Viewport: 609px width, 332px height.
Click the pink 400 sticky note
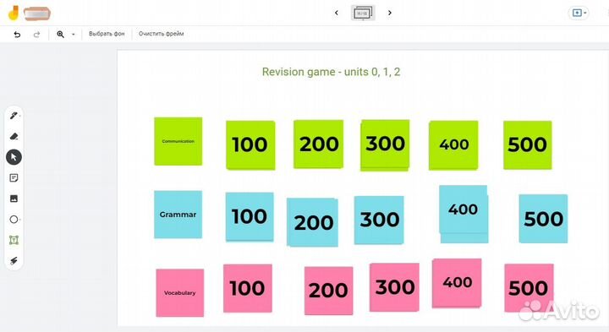tap(457, 283)
